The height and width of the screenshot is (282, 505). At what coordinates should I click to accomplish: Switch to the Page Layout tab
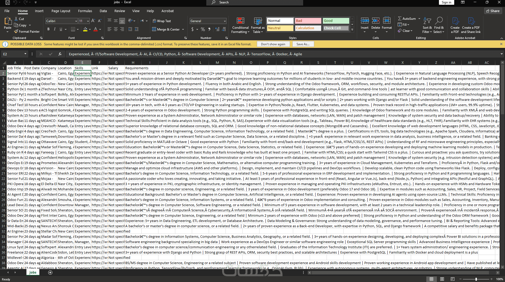(61, 11)
